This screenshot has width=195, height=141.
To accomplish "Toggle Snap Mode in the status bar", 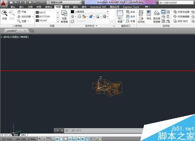I will point(44,139).
